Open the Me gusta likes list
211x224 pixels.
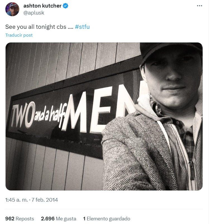point(66,219)
